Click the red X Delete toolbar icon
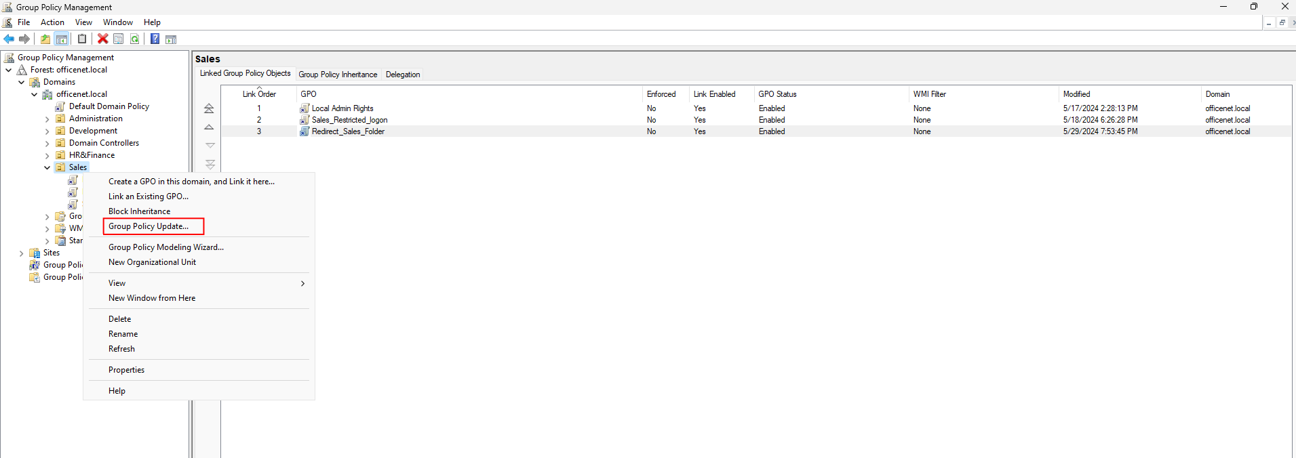1296x458 pixels. pos(103,39)
